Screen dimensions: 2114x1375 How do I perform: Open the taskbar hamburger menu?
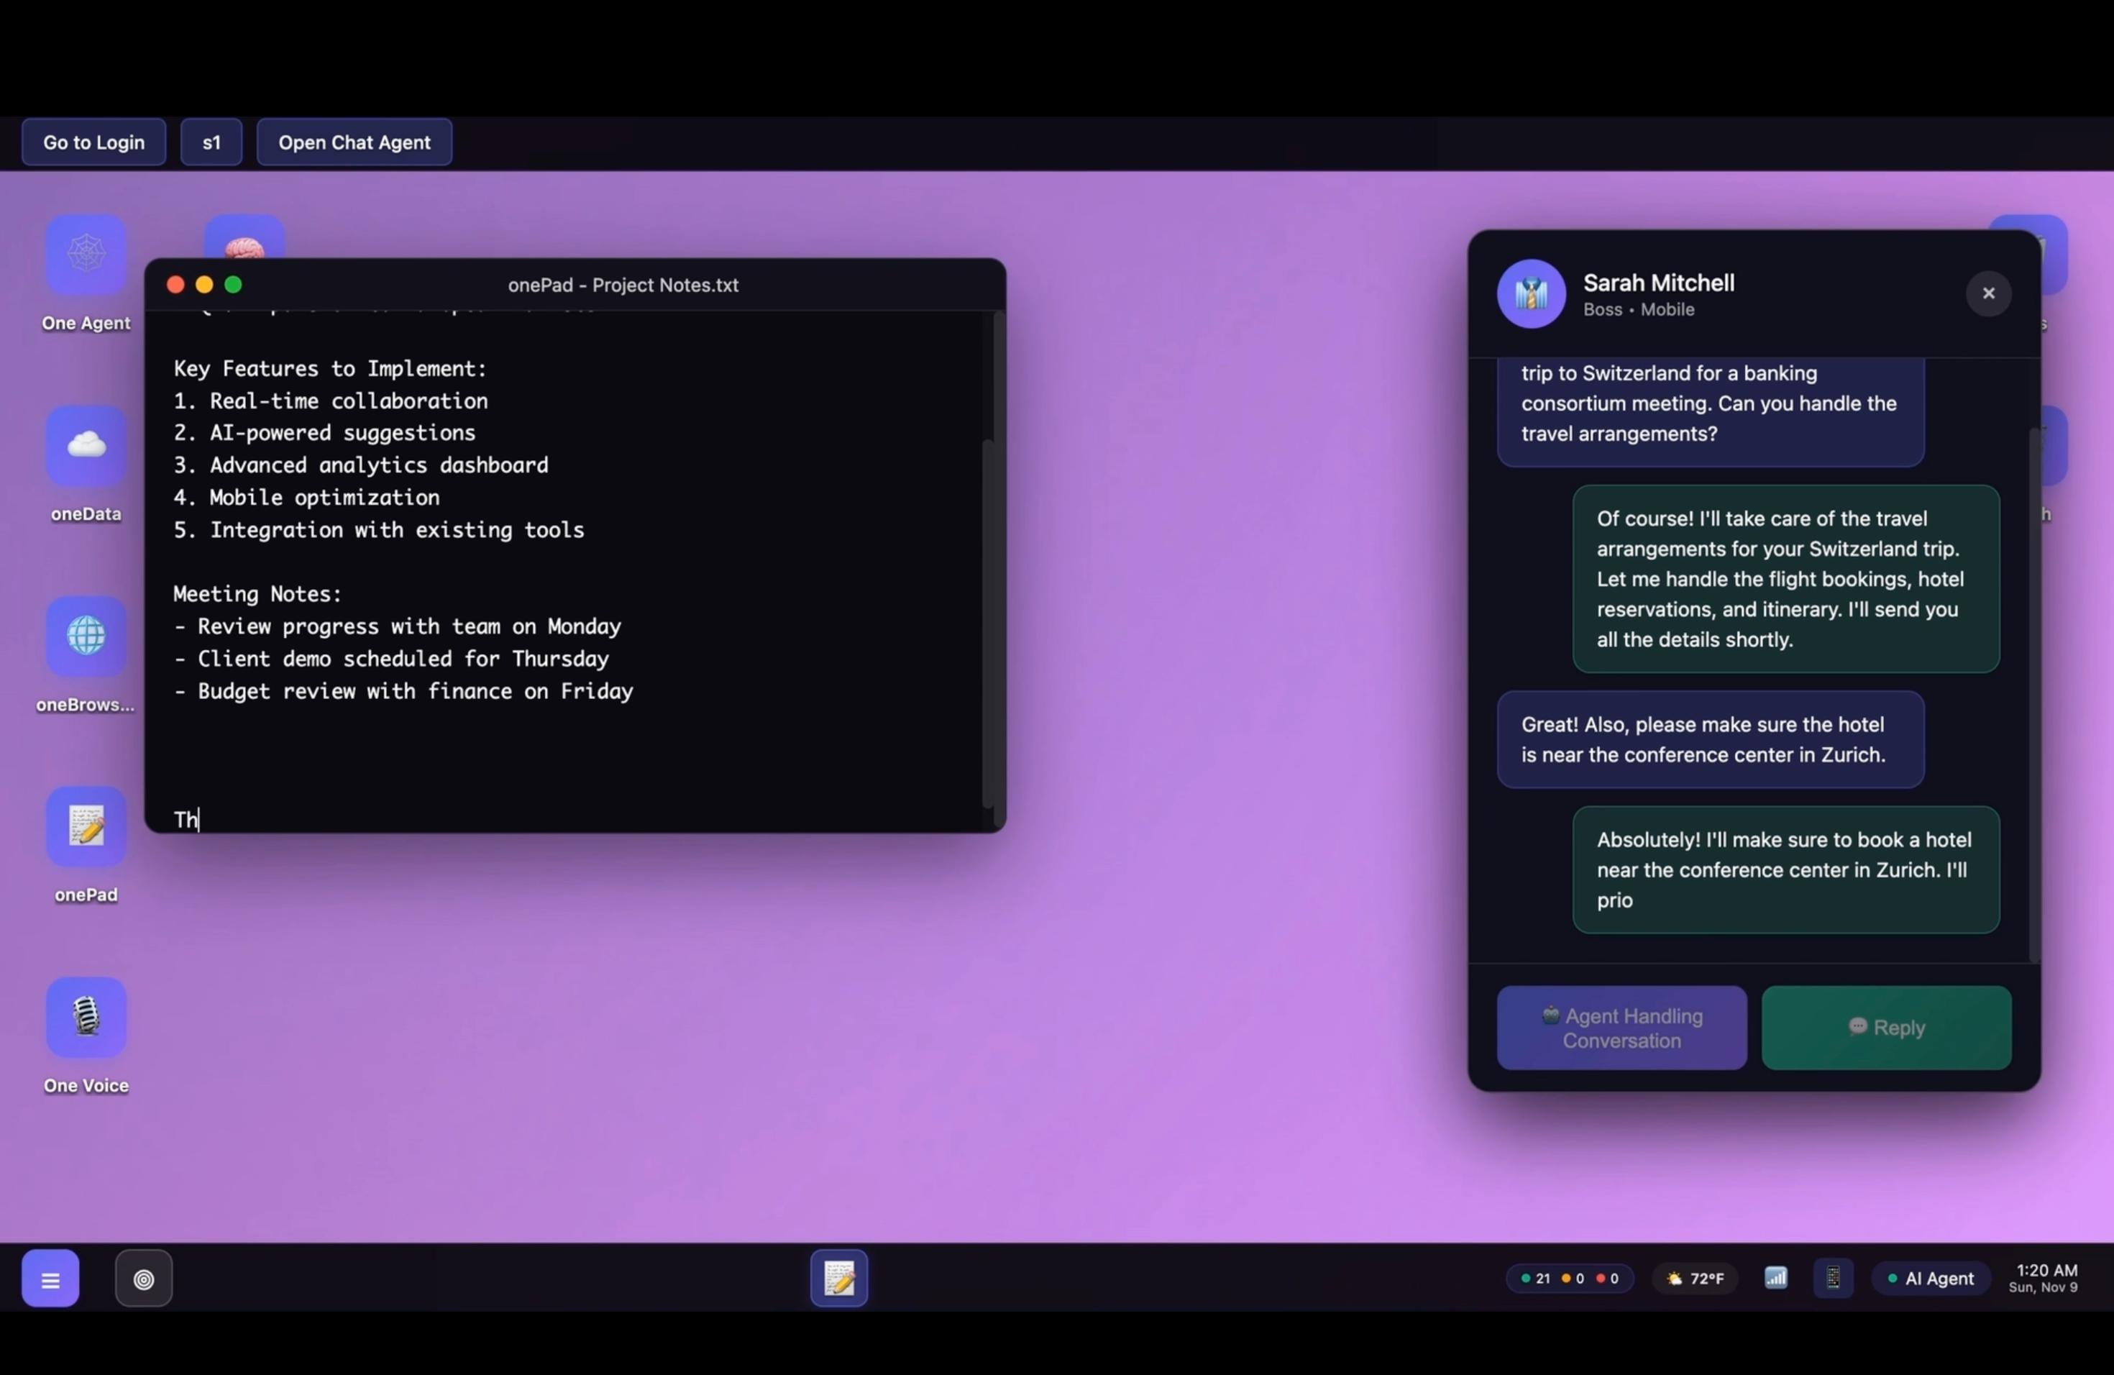click(50, 1278)
